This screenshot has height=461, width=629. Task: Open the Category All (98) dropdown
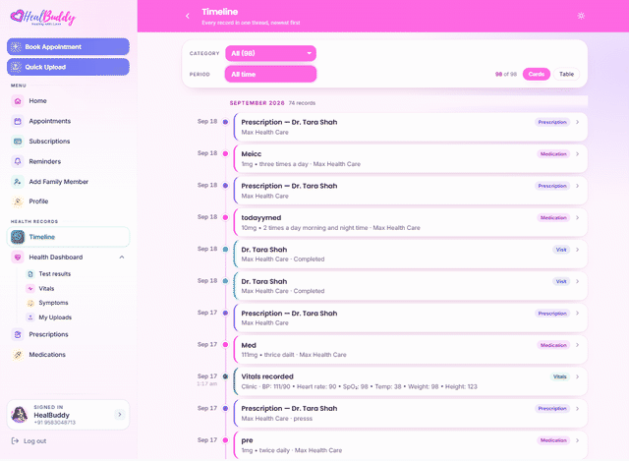271,53
